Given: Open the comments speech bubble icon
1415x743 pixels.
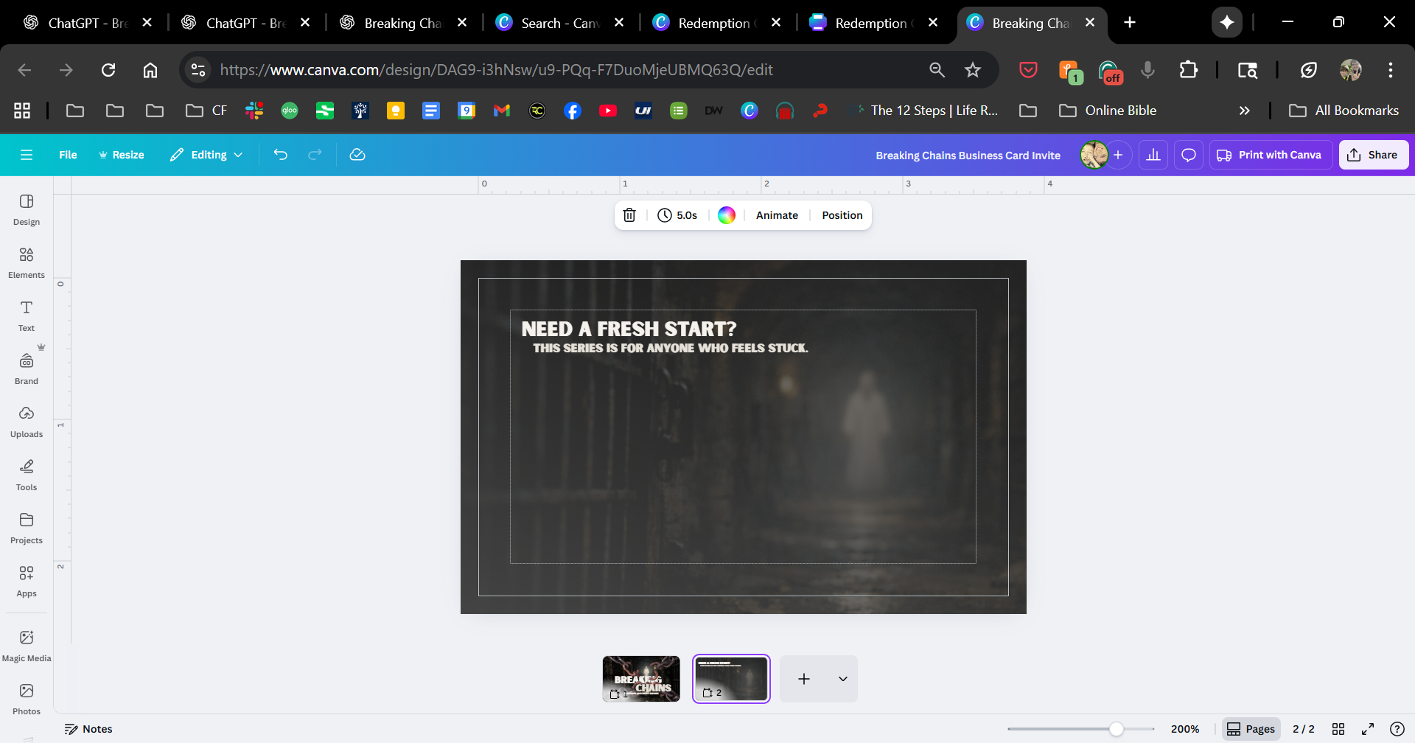Looking at the screenshot, I should click(1189, 155).
